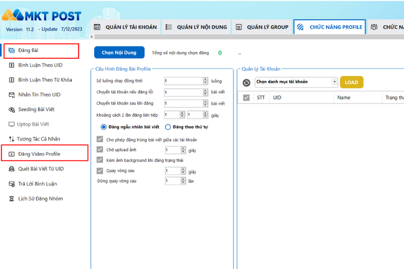Image resolution: width=404 pixels, height=269 pixels.
Task: Increase the Dừng quay vòng sau stepper value
Action: (x=183, y=179)
